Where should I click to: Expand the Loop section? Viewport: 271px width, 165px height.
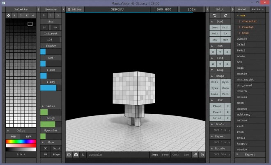(x=212, y=70)
